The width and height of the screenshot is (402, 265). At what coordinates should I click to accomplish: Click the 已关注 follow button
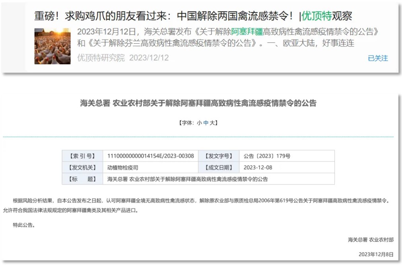pos(378,58)
